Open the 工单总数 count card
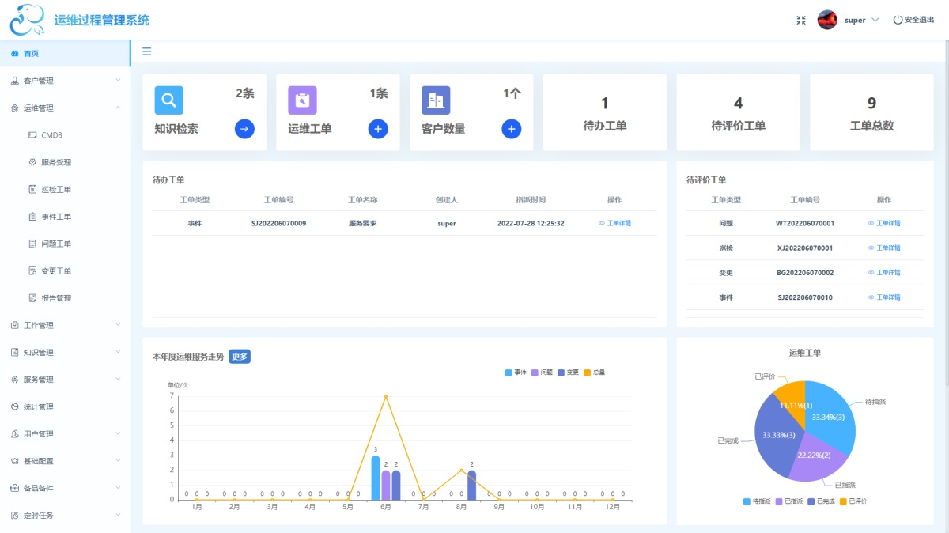The height and width of the screenshot is (533, 949). pos(871,112)
